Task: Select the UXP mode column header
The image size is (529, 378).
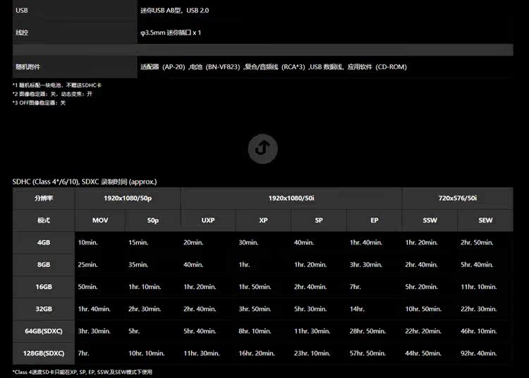Action: (208, 220)
